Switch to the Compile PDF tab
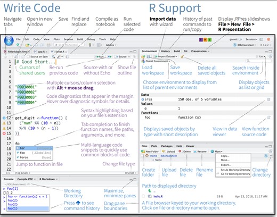Screen dimensions: 277x217 pos(25,179)
